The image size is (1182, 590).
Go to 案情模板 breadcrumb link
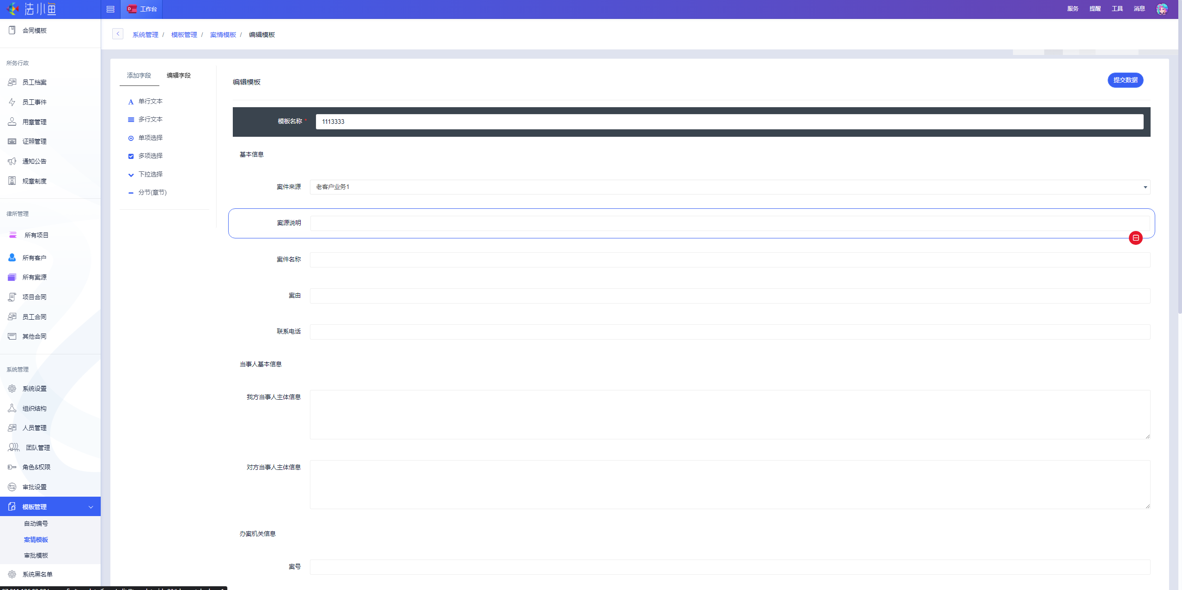click(223, 35)
